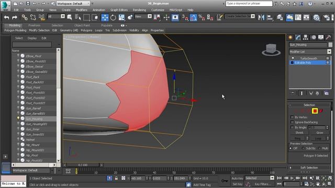Click Key Filters button
Viewport: 335px width, 188px height.
coord(263,184)
